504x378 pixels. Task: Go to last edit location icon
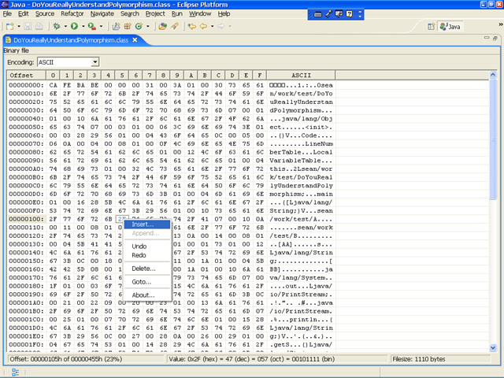192,26
